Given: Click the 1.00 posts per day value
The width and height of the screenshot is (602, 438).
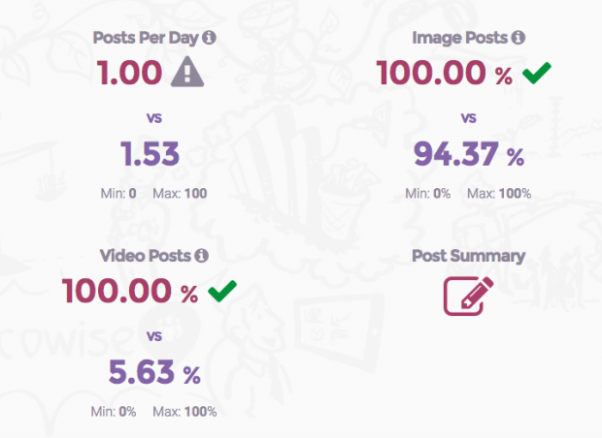Looking at the screenshot, I should tap(130, 73).
